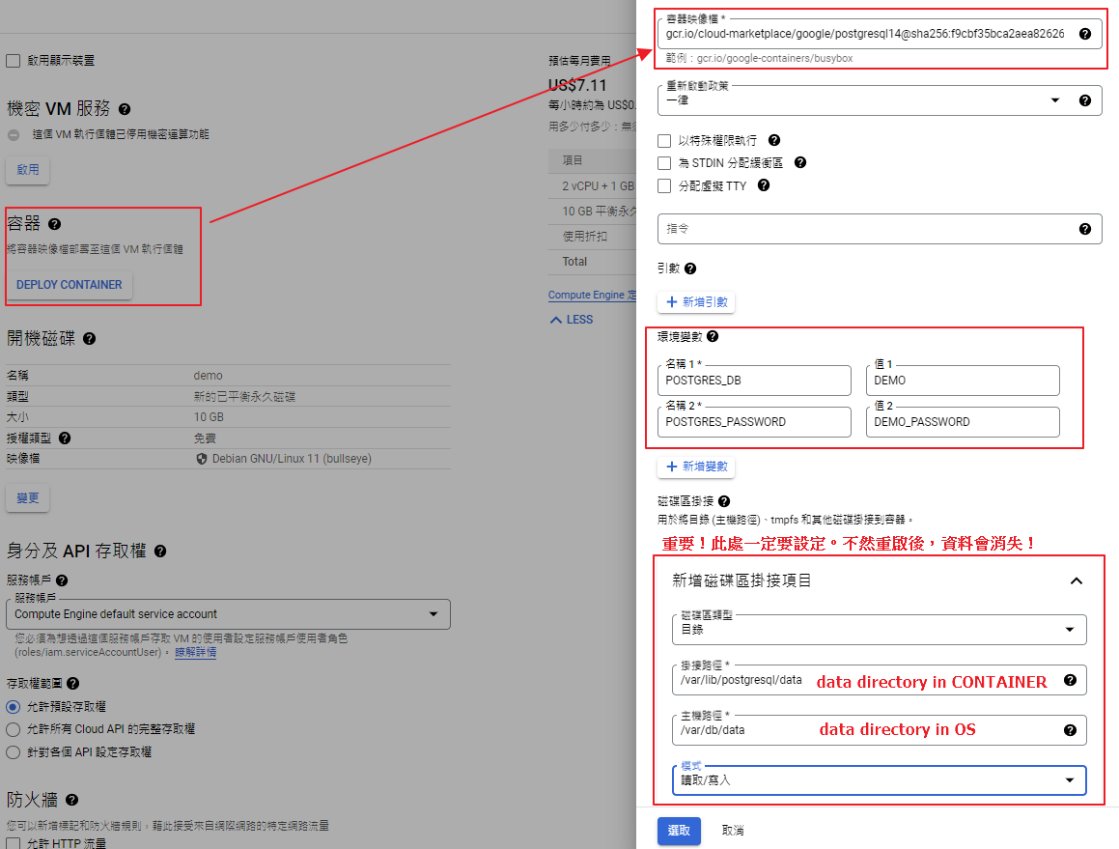The width and height of the screenshot is (1119, 849).
Task: Click help icon next to 引數 label
Action: point(690,269)
